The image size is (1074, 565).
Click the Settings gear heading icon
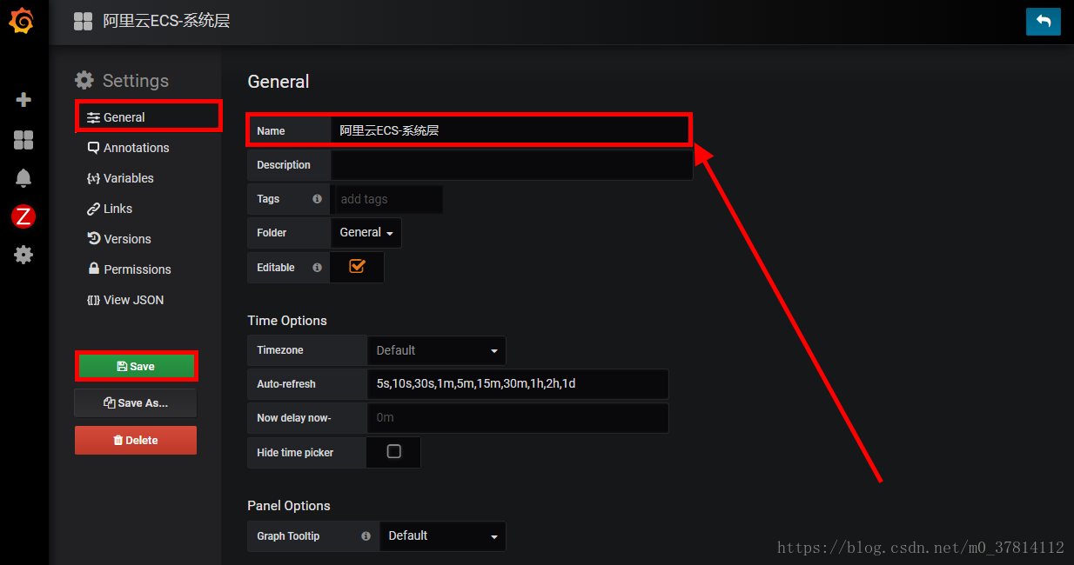coord(84,80)
